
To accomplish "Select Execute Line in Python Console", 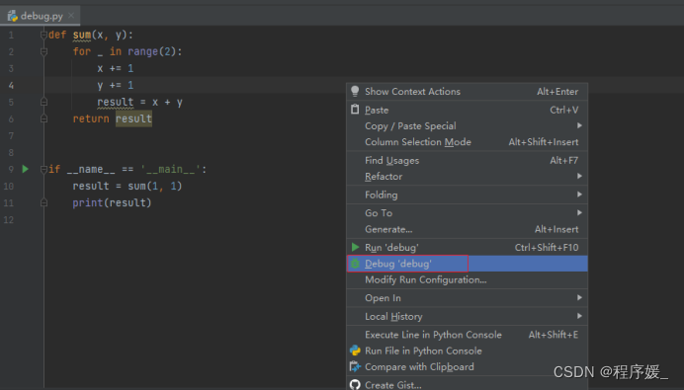I will coord(468,335).
